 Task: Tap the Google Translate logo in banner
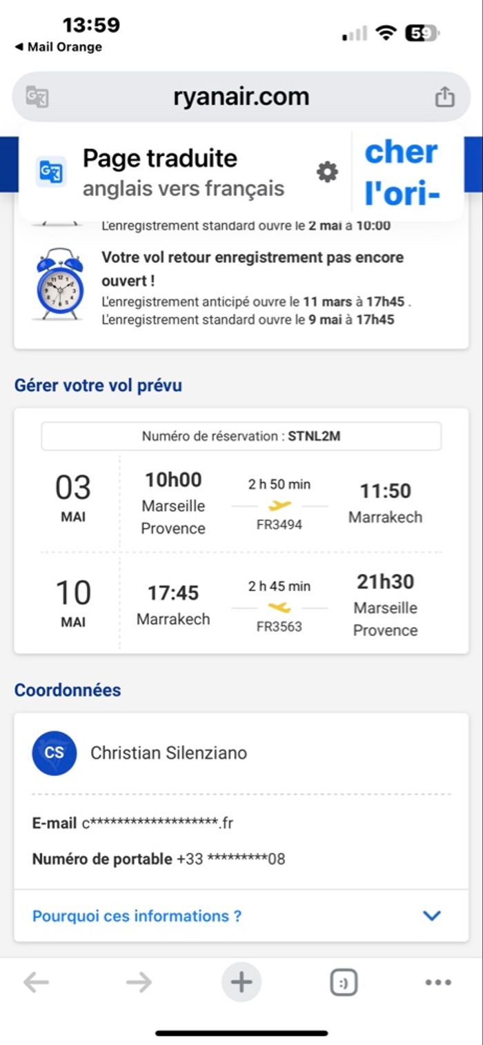51,172
